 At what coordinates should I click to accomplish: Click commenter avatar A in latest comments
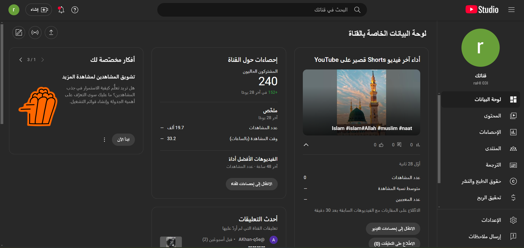tap(274, 240)
